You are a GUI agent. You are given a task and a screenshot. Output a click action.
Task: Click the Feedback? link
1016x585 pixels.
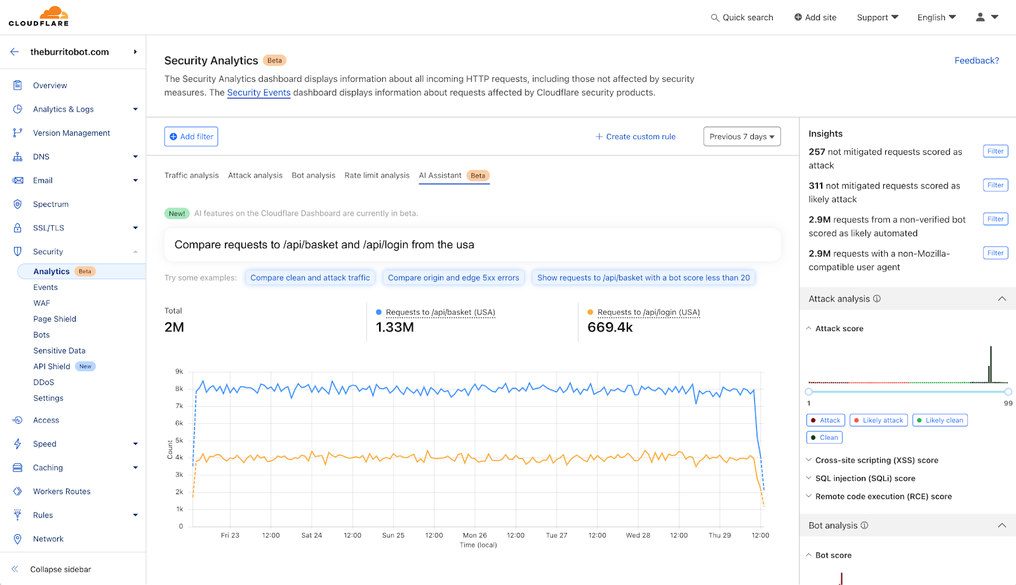[x=977, y=60]
